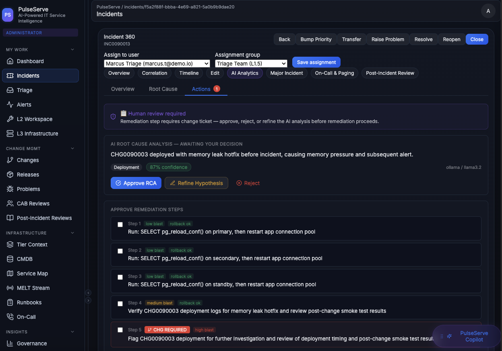Image resolution: width=502 pixels, height=351 pixels.
Task: Click the Incidents ticket icon in the sidebar
Action: coord(10,76)
